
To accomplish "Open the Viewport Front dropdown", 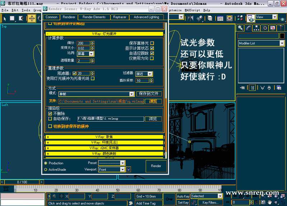I will pyautogui.click(x=112, y=169).
